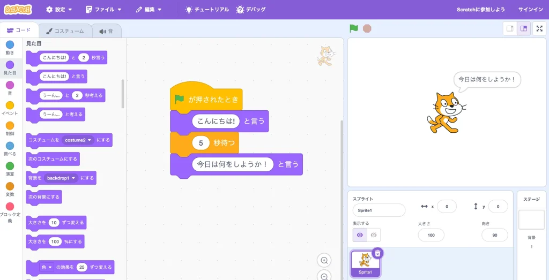Select the イベント blocks category
This screenshot has height=280, width=549.
[10, 108]
